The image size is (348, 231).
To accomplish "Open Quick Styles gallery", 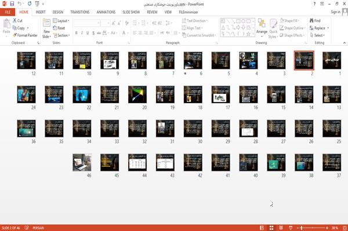I will click(x=273, y=28).
